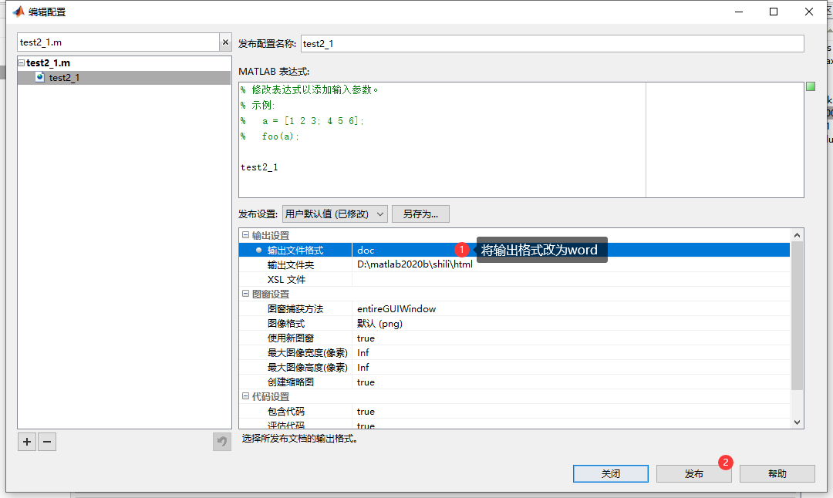Collapse the 输出设置 section
Screen dimensions: 833x498
(245, 234)
